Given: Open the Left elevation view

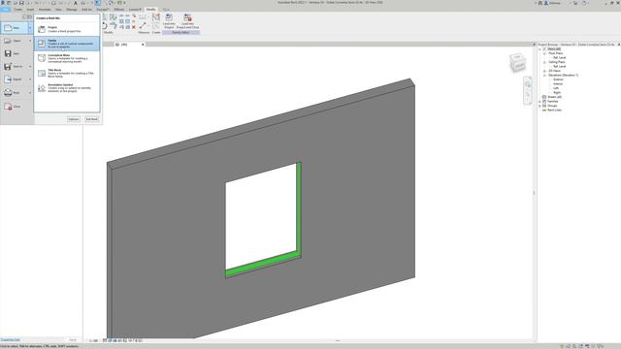Looking at the screenshot, I should coord(556,88).
